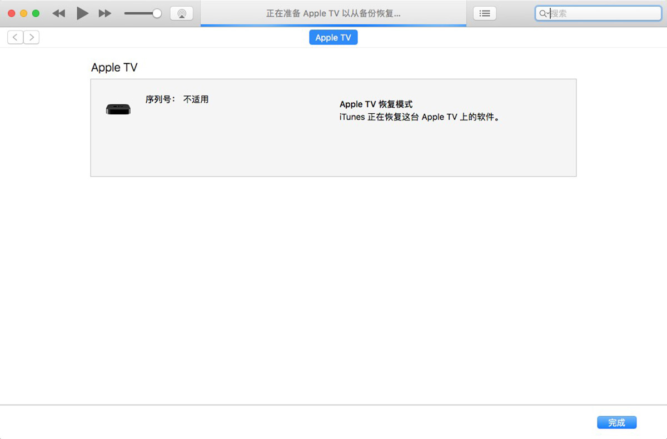The height and width of the screenshot is (439, 667).
Task: Click the 完成 button
Action: pyautogui.click(x=616, y=422)
